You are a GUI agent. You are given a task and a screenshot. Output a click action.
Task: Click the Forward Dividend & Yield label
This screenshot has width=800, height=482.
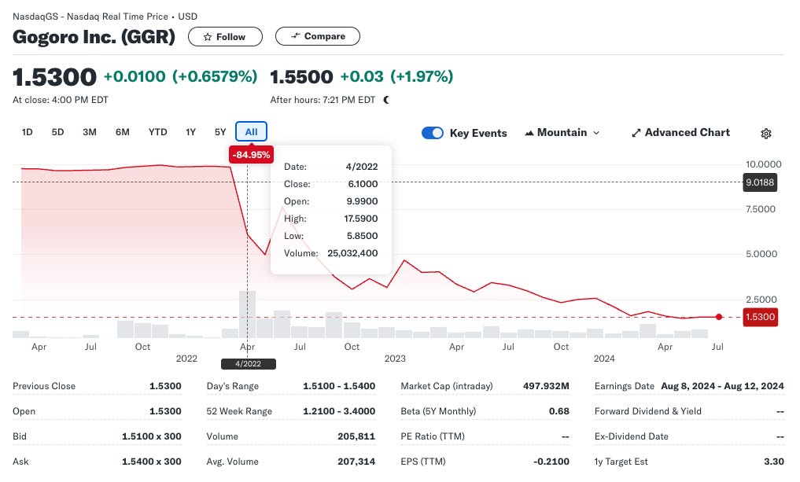click(x=648, y=411)
